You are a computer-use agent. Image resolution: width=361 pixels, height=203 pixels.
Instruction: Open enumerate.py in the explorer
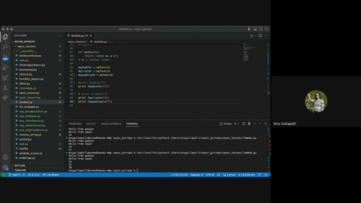(28, 70)
